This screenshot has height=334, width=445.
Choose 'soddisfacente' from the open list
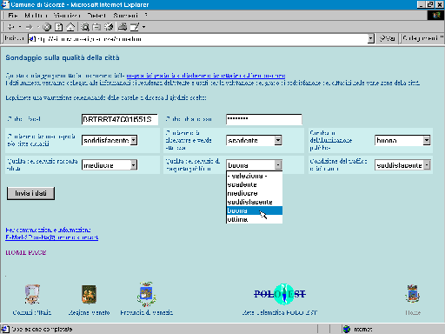click(x=255, y=202)
